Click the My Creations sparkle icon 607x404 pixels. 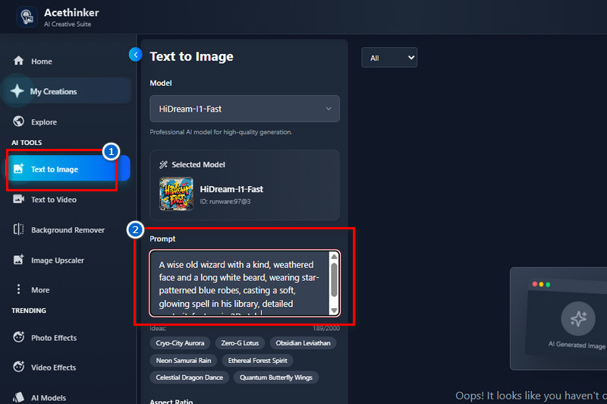(17, 91)
